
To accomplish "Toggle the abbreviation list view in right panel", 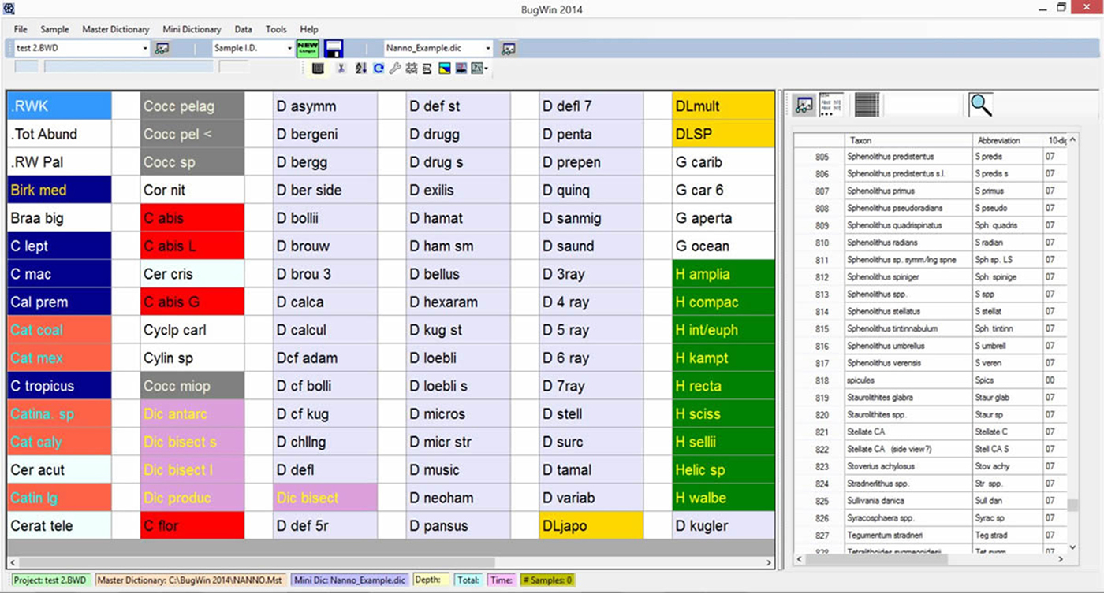I will point(830,104).
